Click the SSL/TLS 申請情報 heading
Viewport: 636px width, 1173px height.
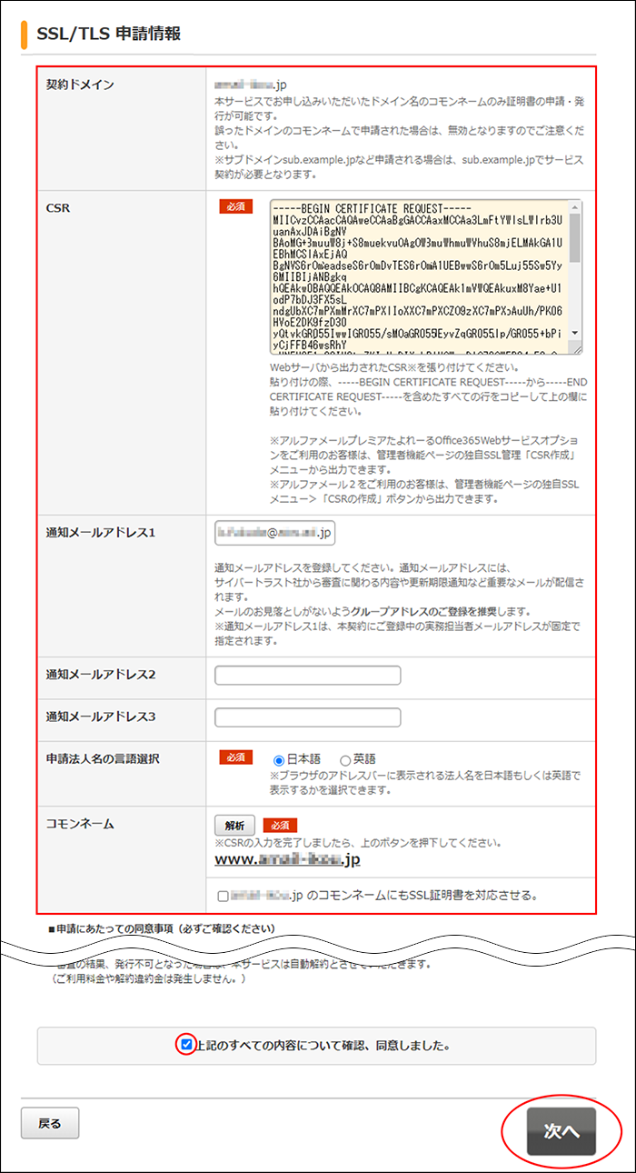108,34
